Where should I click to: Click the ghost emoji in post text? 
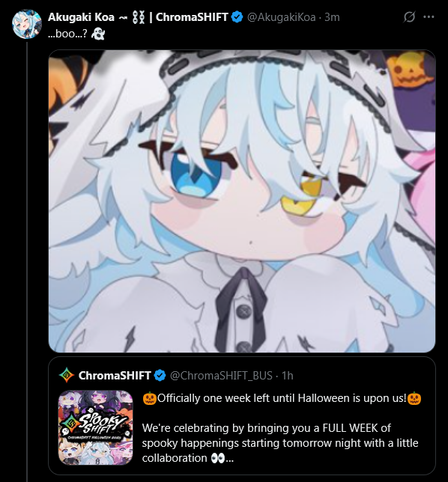coord(98,34)
